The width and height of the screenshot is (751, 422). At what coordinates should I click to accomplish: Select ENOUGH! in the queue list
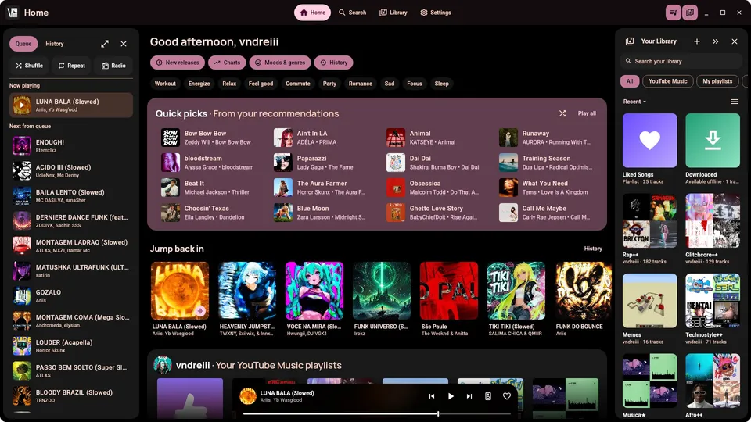click(x=71, y=146)
